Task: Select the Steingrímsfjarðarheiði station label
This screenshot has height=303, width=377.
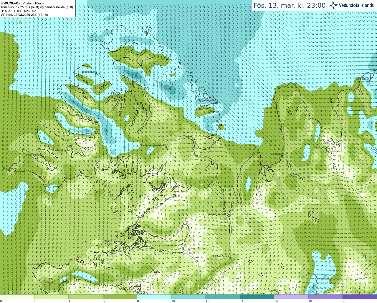Action: coord(153,145)
